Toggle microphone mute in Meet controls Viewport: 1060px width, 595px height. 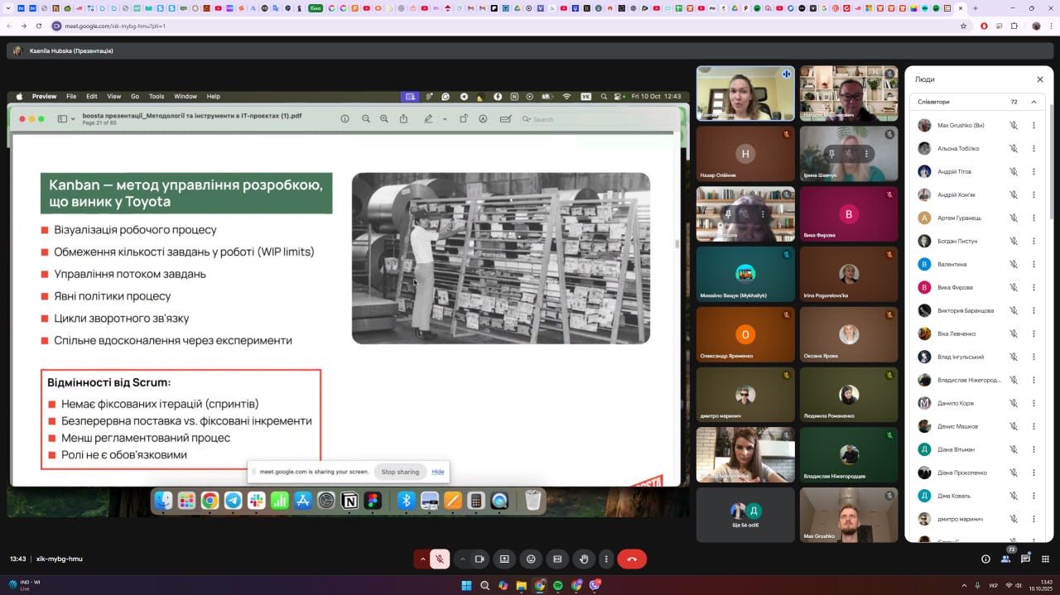click(441, 559)
